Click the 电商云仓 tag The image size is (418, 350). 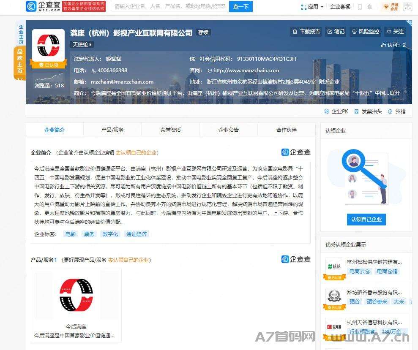pyautogui.click(x=359, y=271)
